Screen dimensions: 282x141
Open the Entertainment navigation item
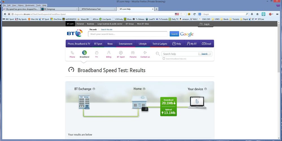coord(126,44)
